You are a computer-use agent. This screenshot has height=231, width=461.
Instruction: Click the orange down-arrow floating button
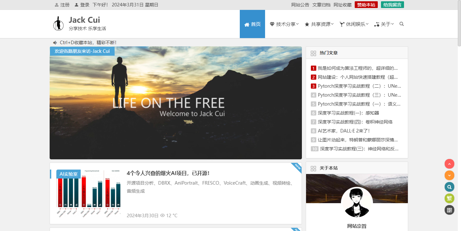pos(449,175)
